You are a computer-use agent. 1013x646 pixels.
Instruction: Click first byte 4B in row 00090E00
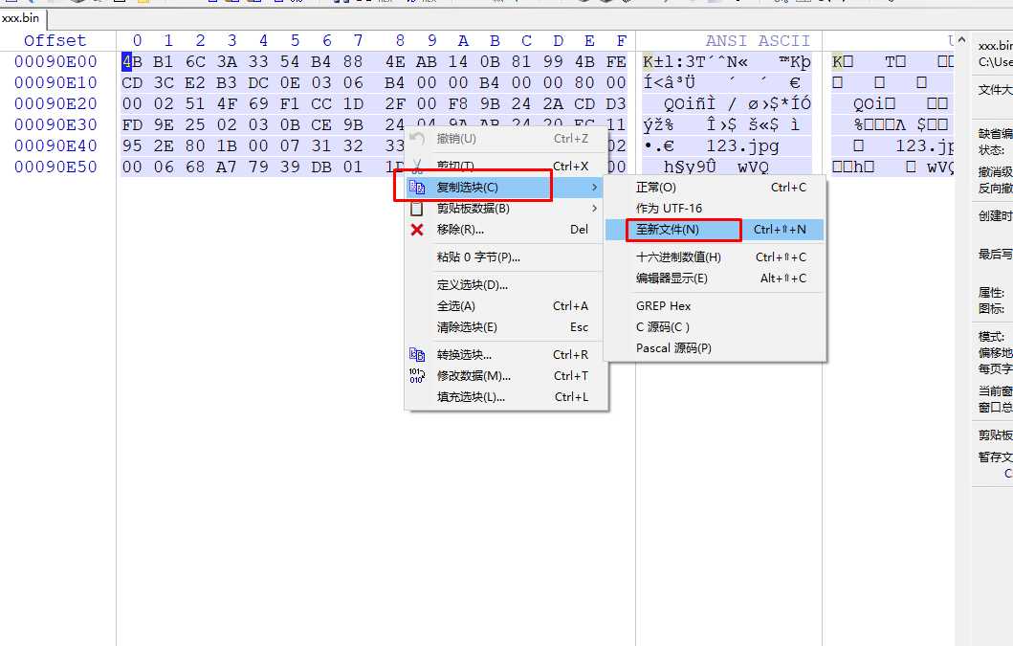tap(132, 62)
